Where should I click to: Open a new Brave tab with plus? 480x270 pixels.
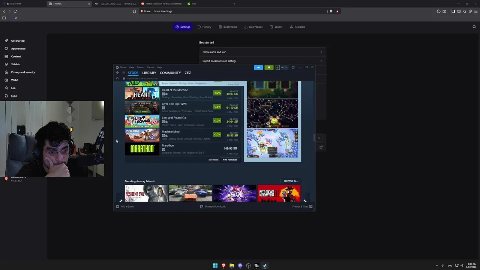(x=234, y=4)
